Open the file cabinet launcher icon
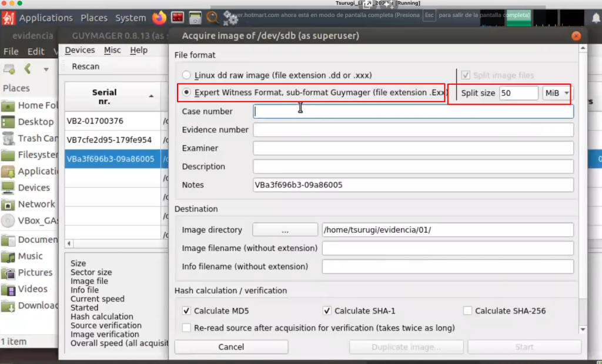Image resolution: width=602 pixels, height=364 pixels. click(x=195, y=18)
